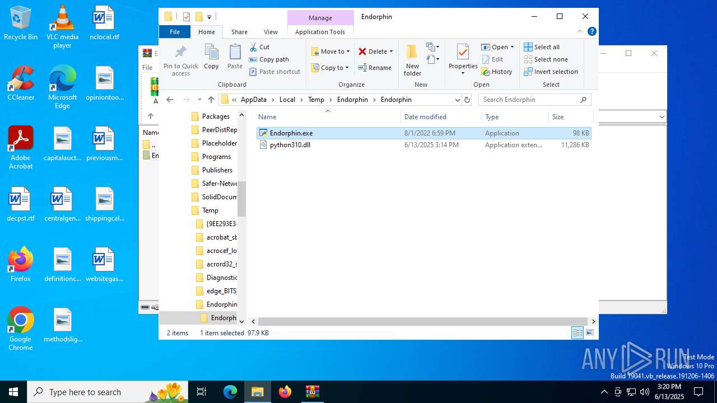Screen dimensions: 717x403
Task: Click the Manage contextual tab
Action: (x=320, y=18)
